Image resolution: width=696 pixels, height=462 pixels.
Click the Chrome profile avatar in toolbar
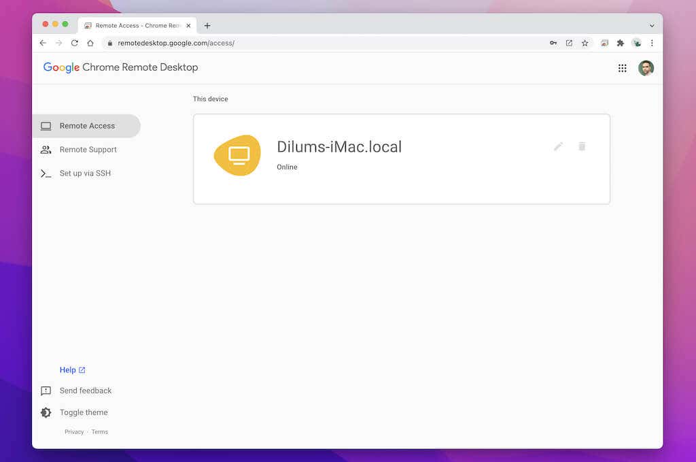pos(636,43)
